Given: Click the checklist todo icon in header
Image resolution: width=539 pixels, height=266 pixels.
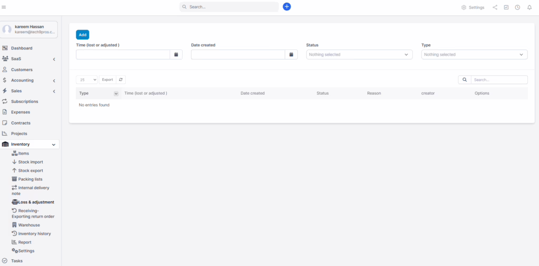Looking at the screenshot, I should (x=506, y=7).
